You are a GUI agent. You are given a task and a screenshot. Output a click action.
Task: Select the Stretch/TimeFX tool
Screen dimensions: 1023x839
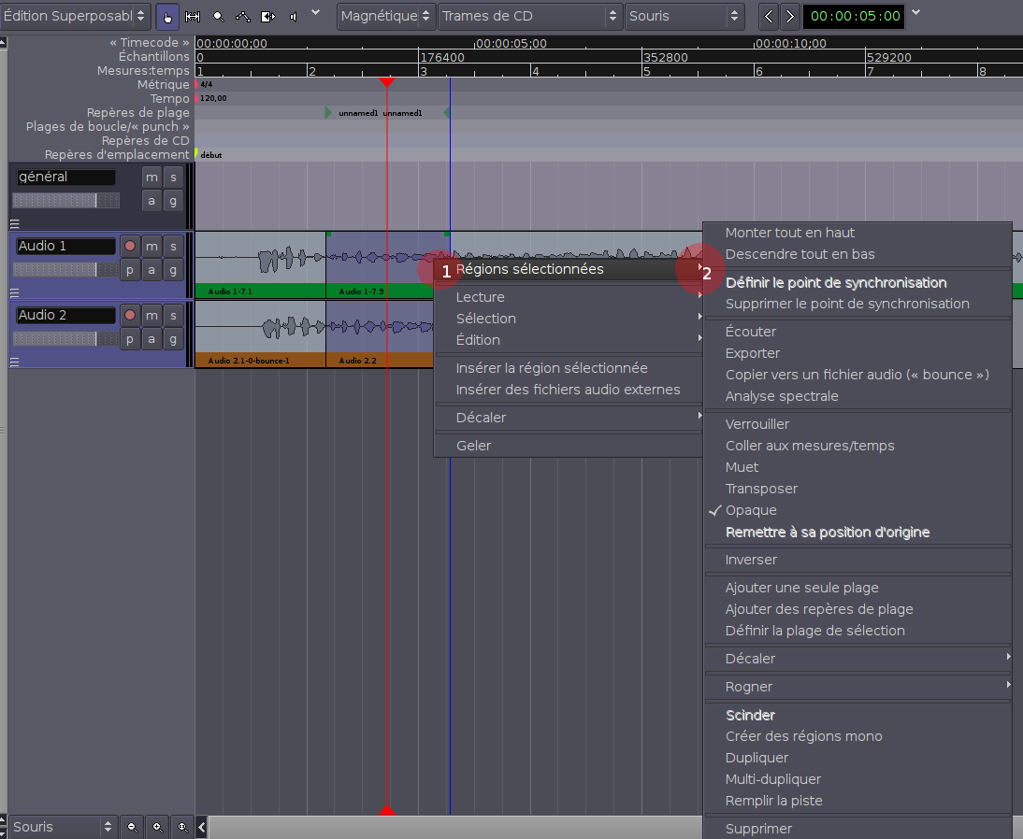click(267, 16)
